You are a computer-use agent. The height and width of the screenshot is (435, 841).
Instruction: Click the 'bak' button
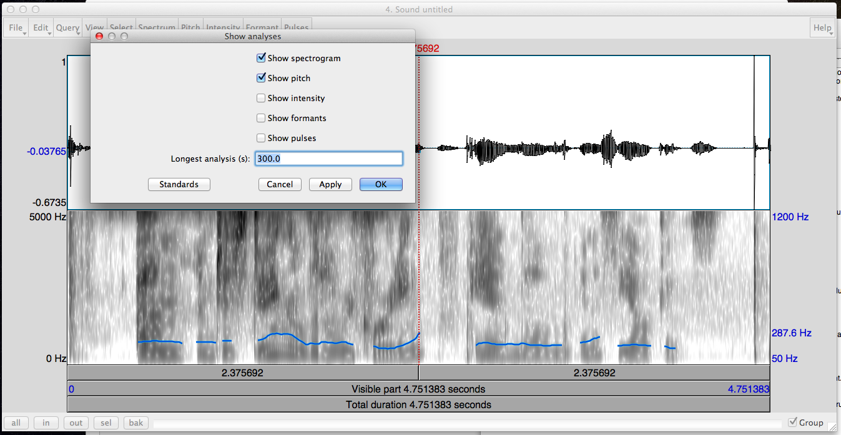(x=136, y=423)
